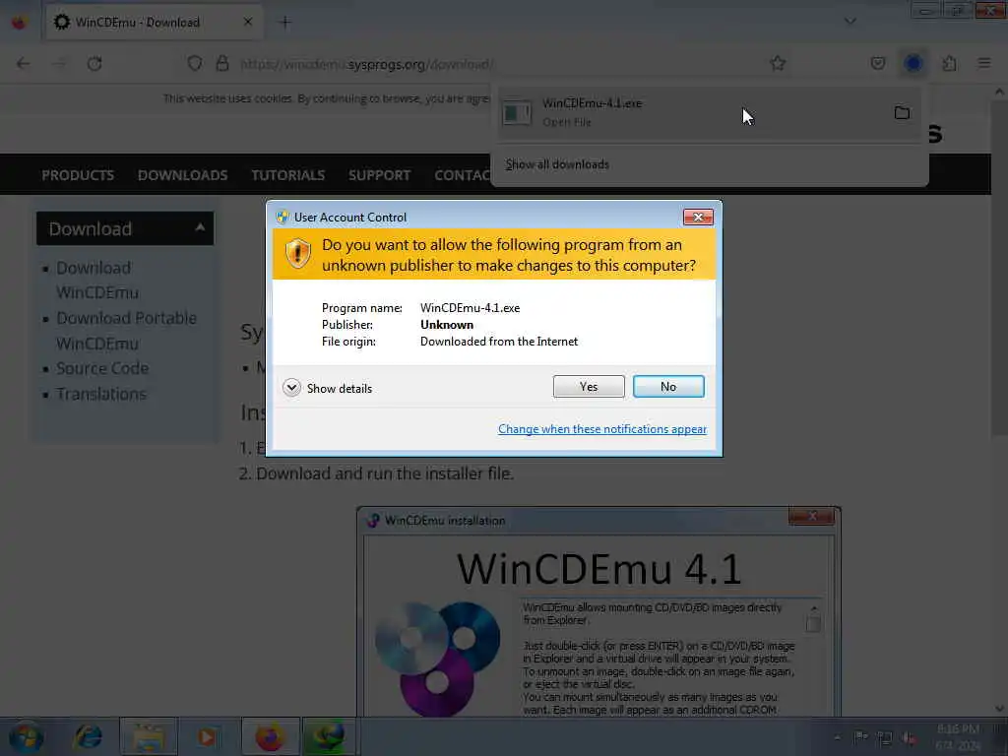Reload the page with refresh icon

(94, 64)
